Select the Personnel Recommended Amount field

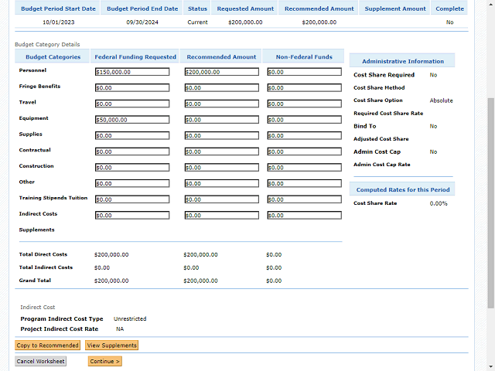coord(222,72)
